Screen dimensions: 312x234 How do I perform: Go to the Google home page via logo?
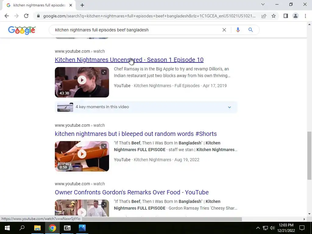(22, 30)
